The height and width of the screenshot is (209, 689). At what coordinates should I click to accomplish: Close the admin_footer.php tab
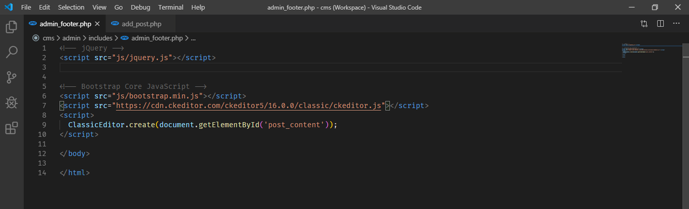point(97,24)
